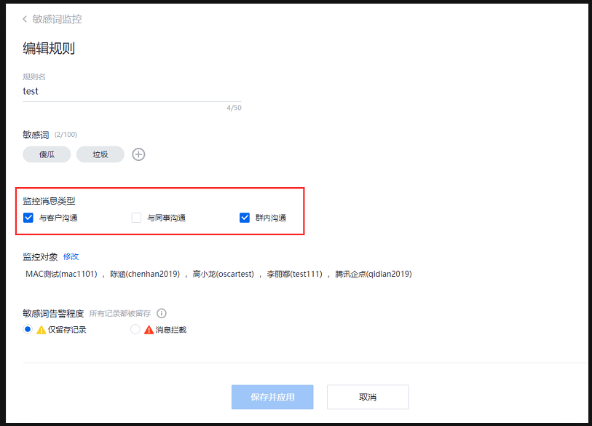The height and width of the screenshot is (426, 592).
Task: Click the yellow warning triangle icon
Action: (41, 330)
